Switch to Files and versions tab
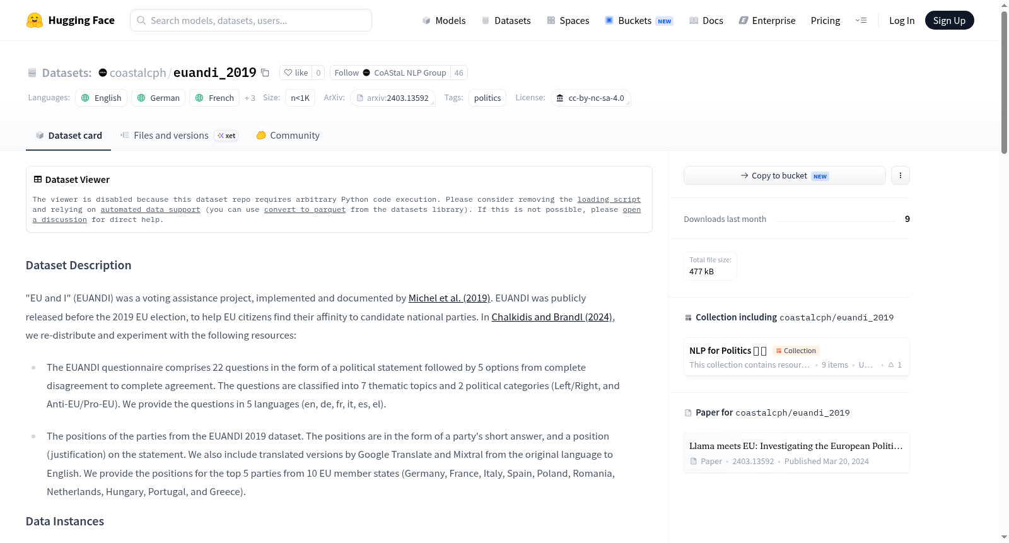Screen dimensions: 1009x543 point(179,135)
